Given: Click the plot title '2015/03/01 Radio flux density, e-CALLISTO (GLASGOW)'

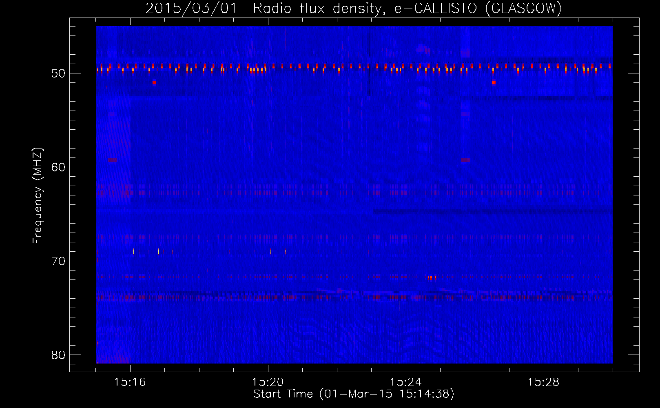Looking at the screenshot, I should point(354,8).
